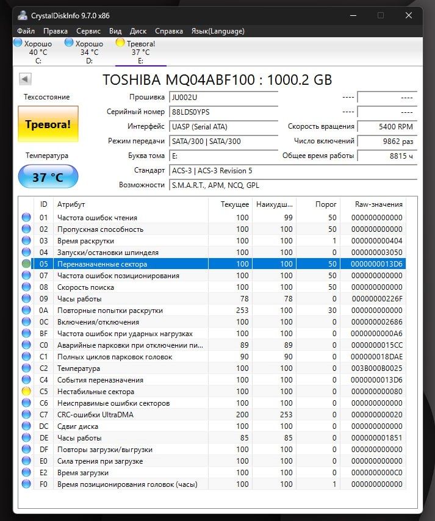Click power-on count field 9862 раз
This screenshot has width=435, height=521.
[387, 141]
